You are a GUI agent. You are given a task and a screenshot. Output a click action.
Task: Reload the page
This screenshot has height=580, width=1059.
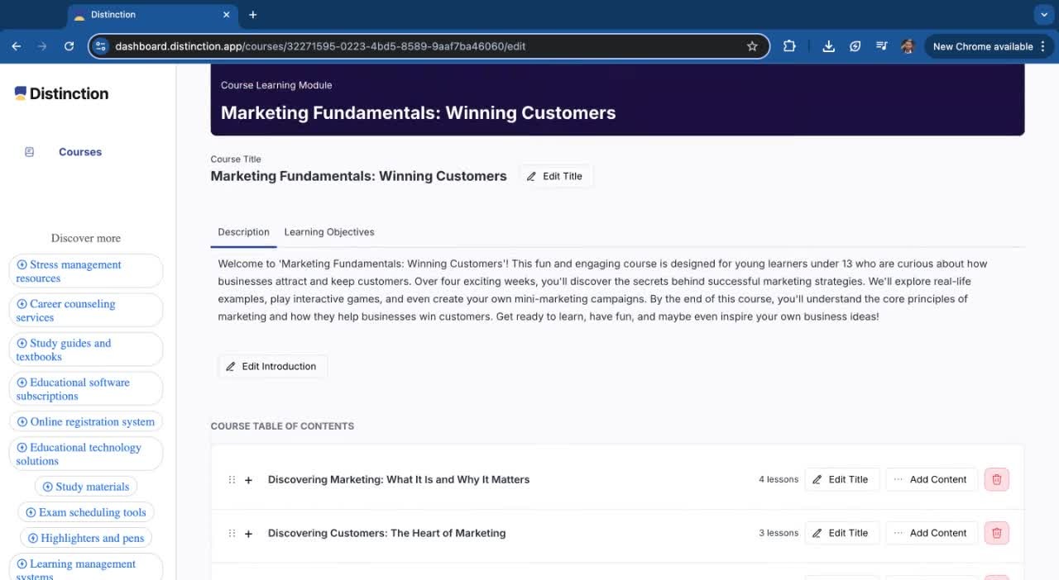(69, 46)
